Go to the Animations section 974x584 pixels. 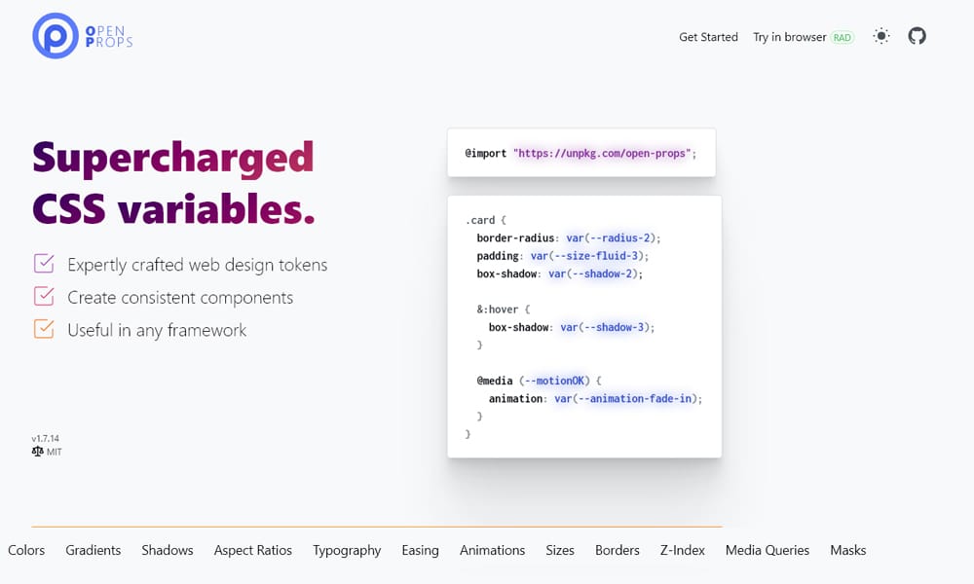(x=492, y=550)
